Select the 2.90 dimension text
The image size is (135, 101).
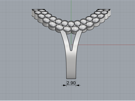pos(71,83)
